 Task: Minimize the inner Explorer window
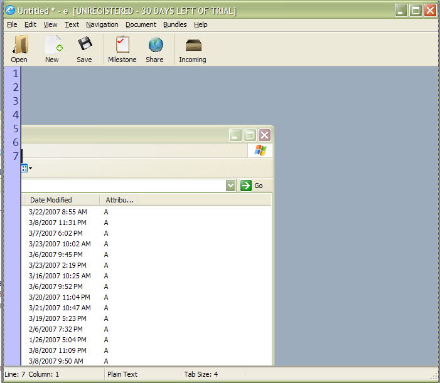(235, 135)
